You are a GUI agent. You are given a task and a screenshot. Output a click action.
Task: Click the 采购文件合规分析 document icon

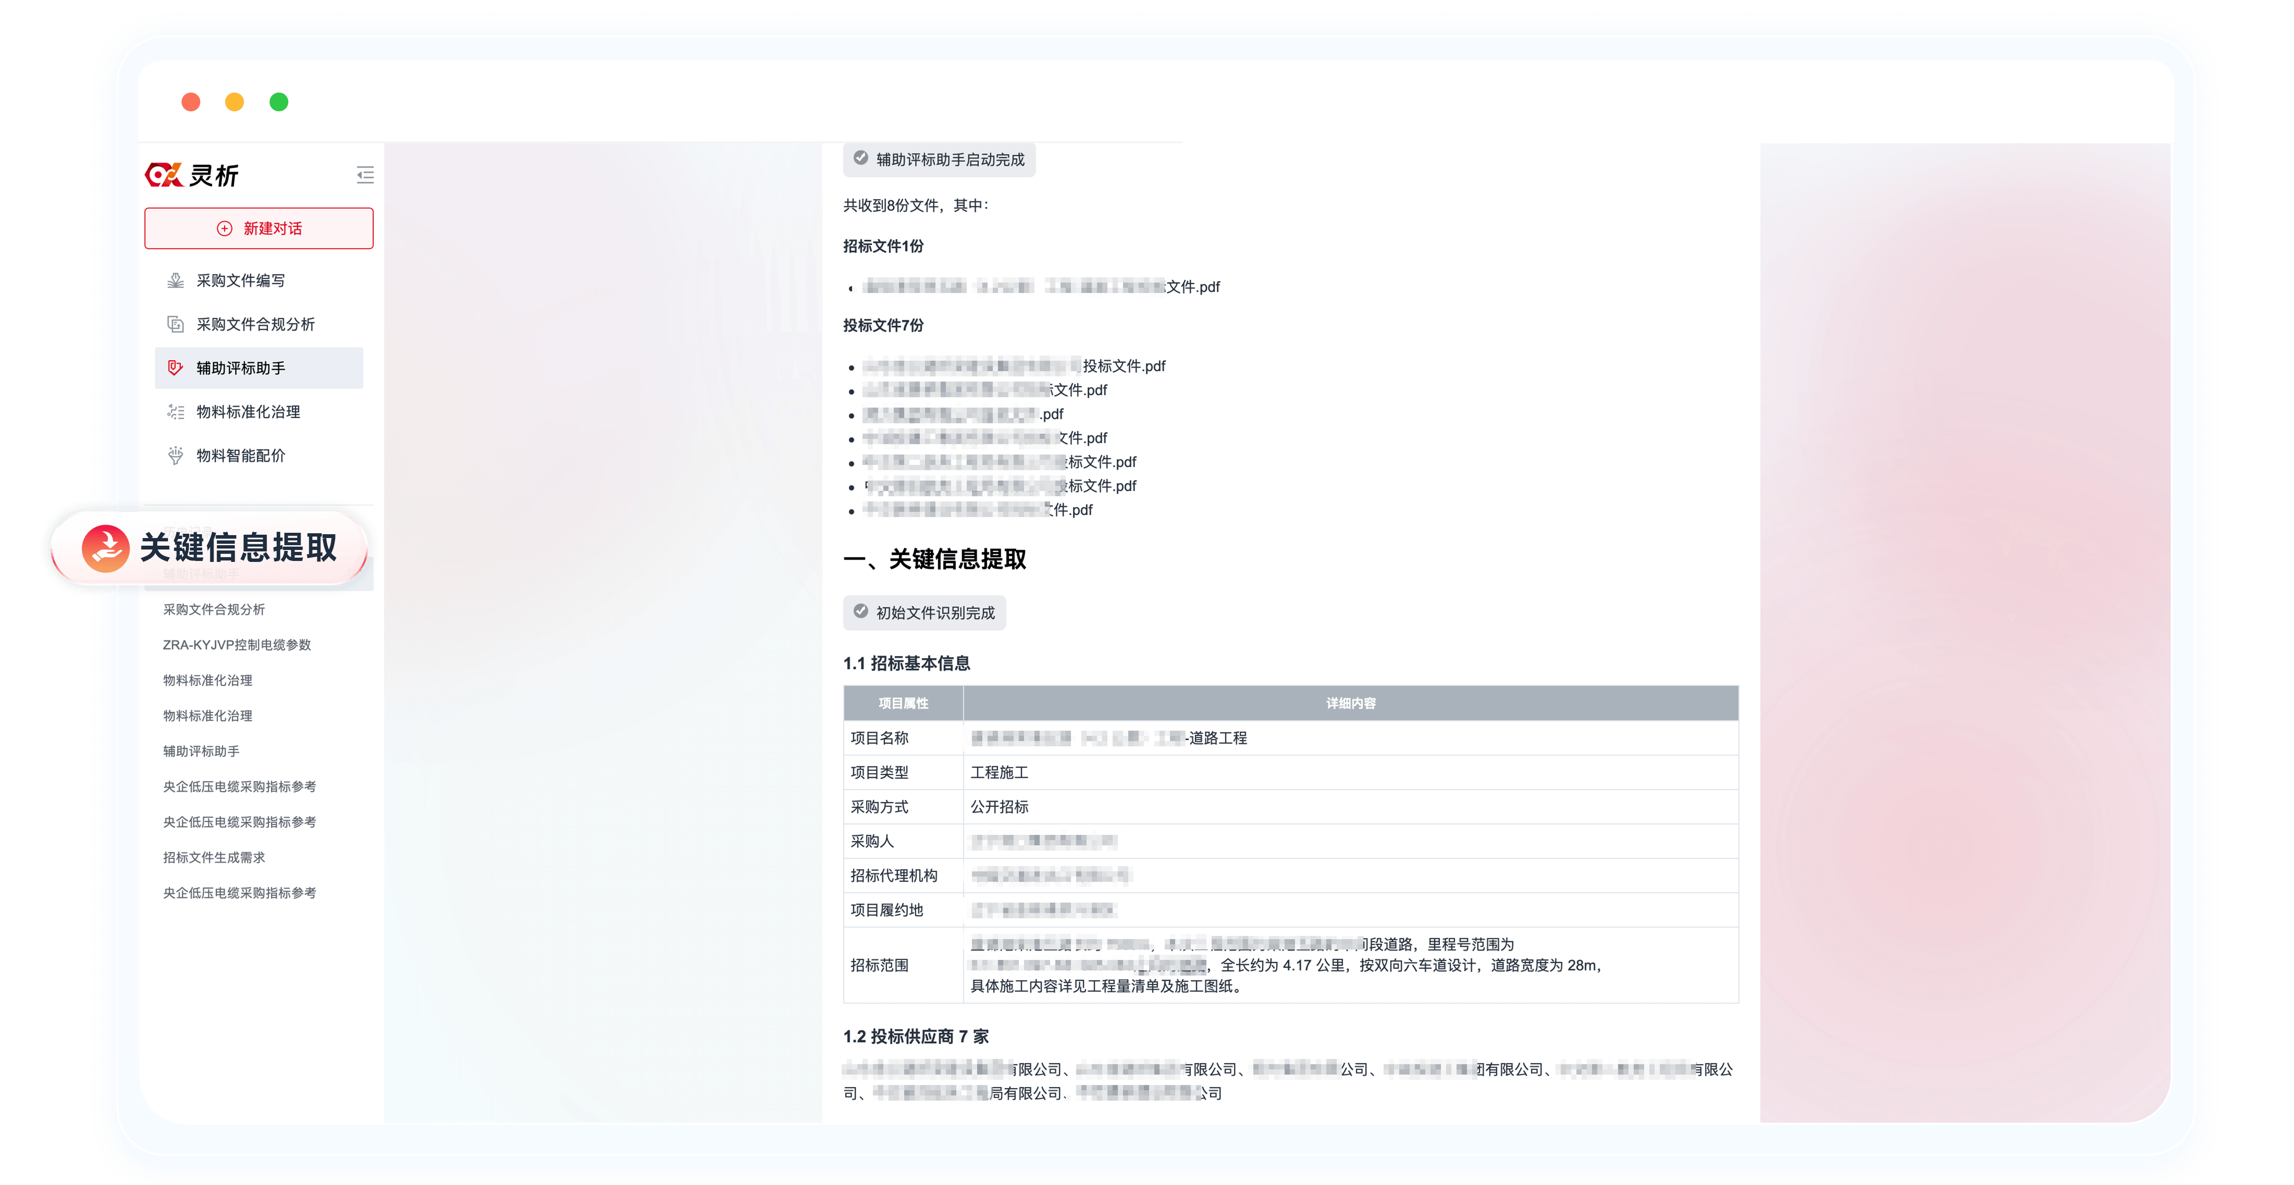tap(175, 324)
